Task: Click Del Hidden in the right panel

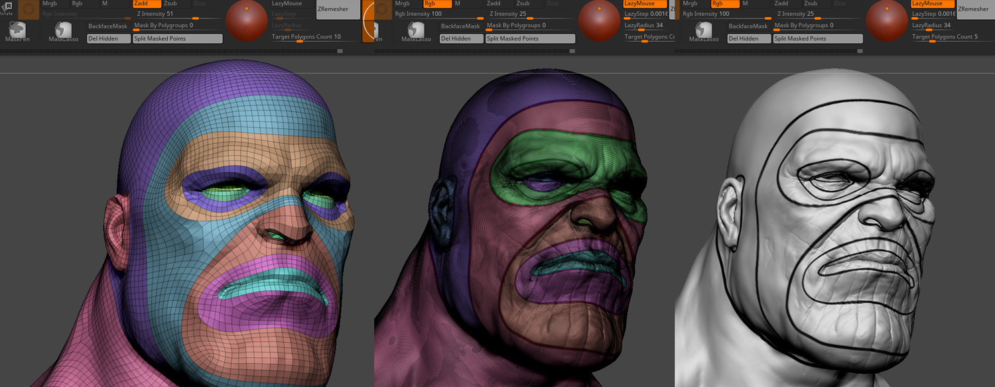Action: [749, 38]
